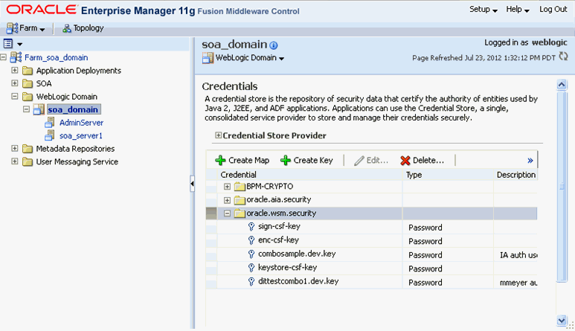
Task: Expand the SOA folder node
Action: pyautogui.click(x=15, y=83)
